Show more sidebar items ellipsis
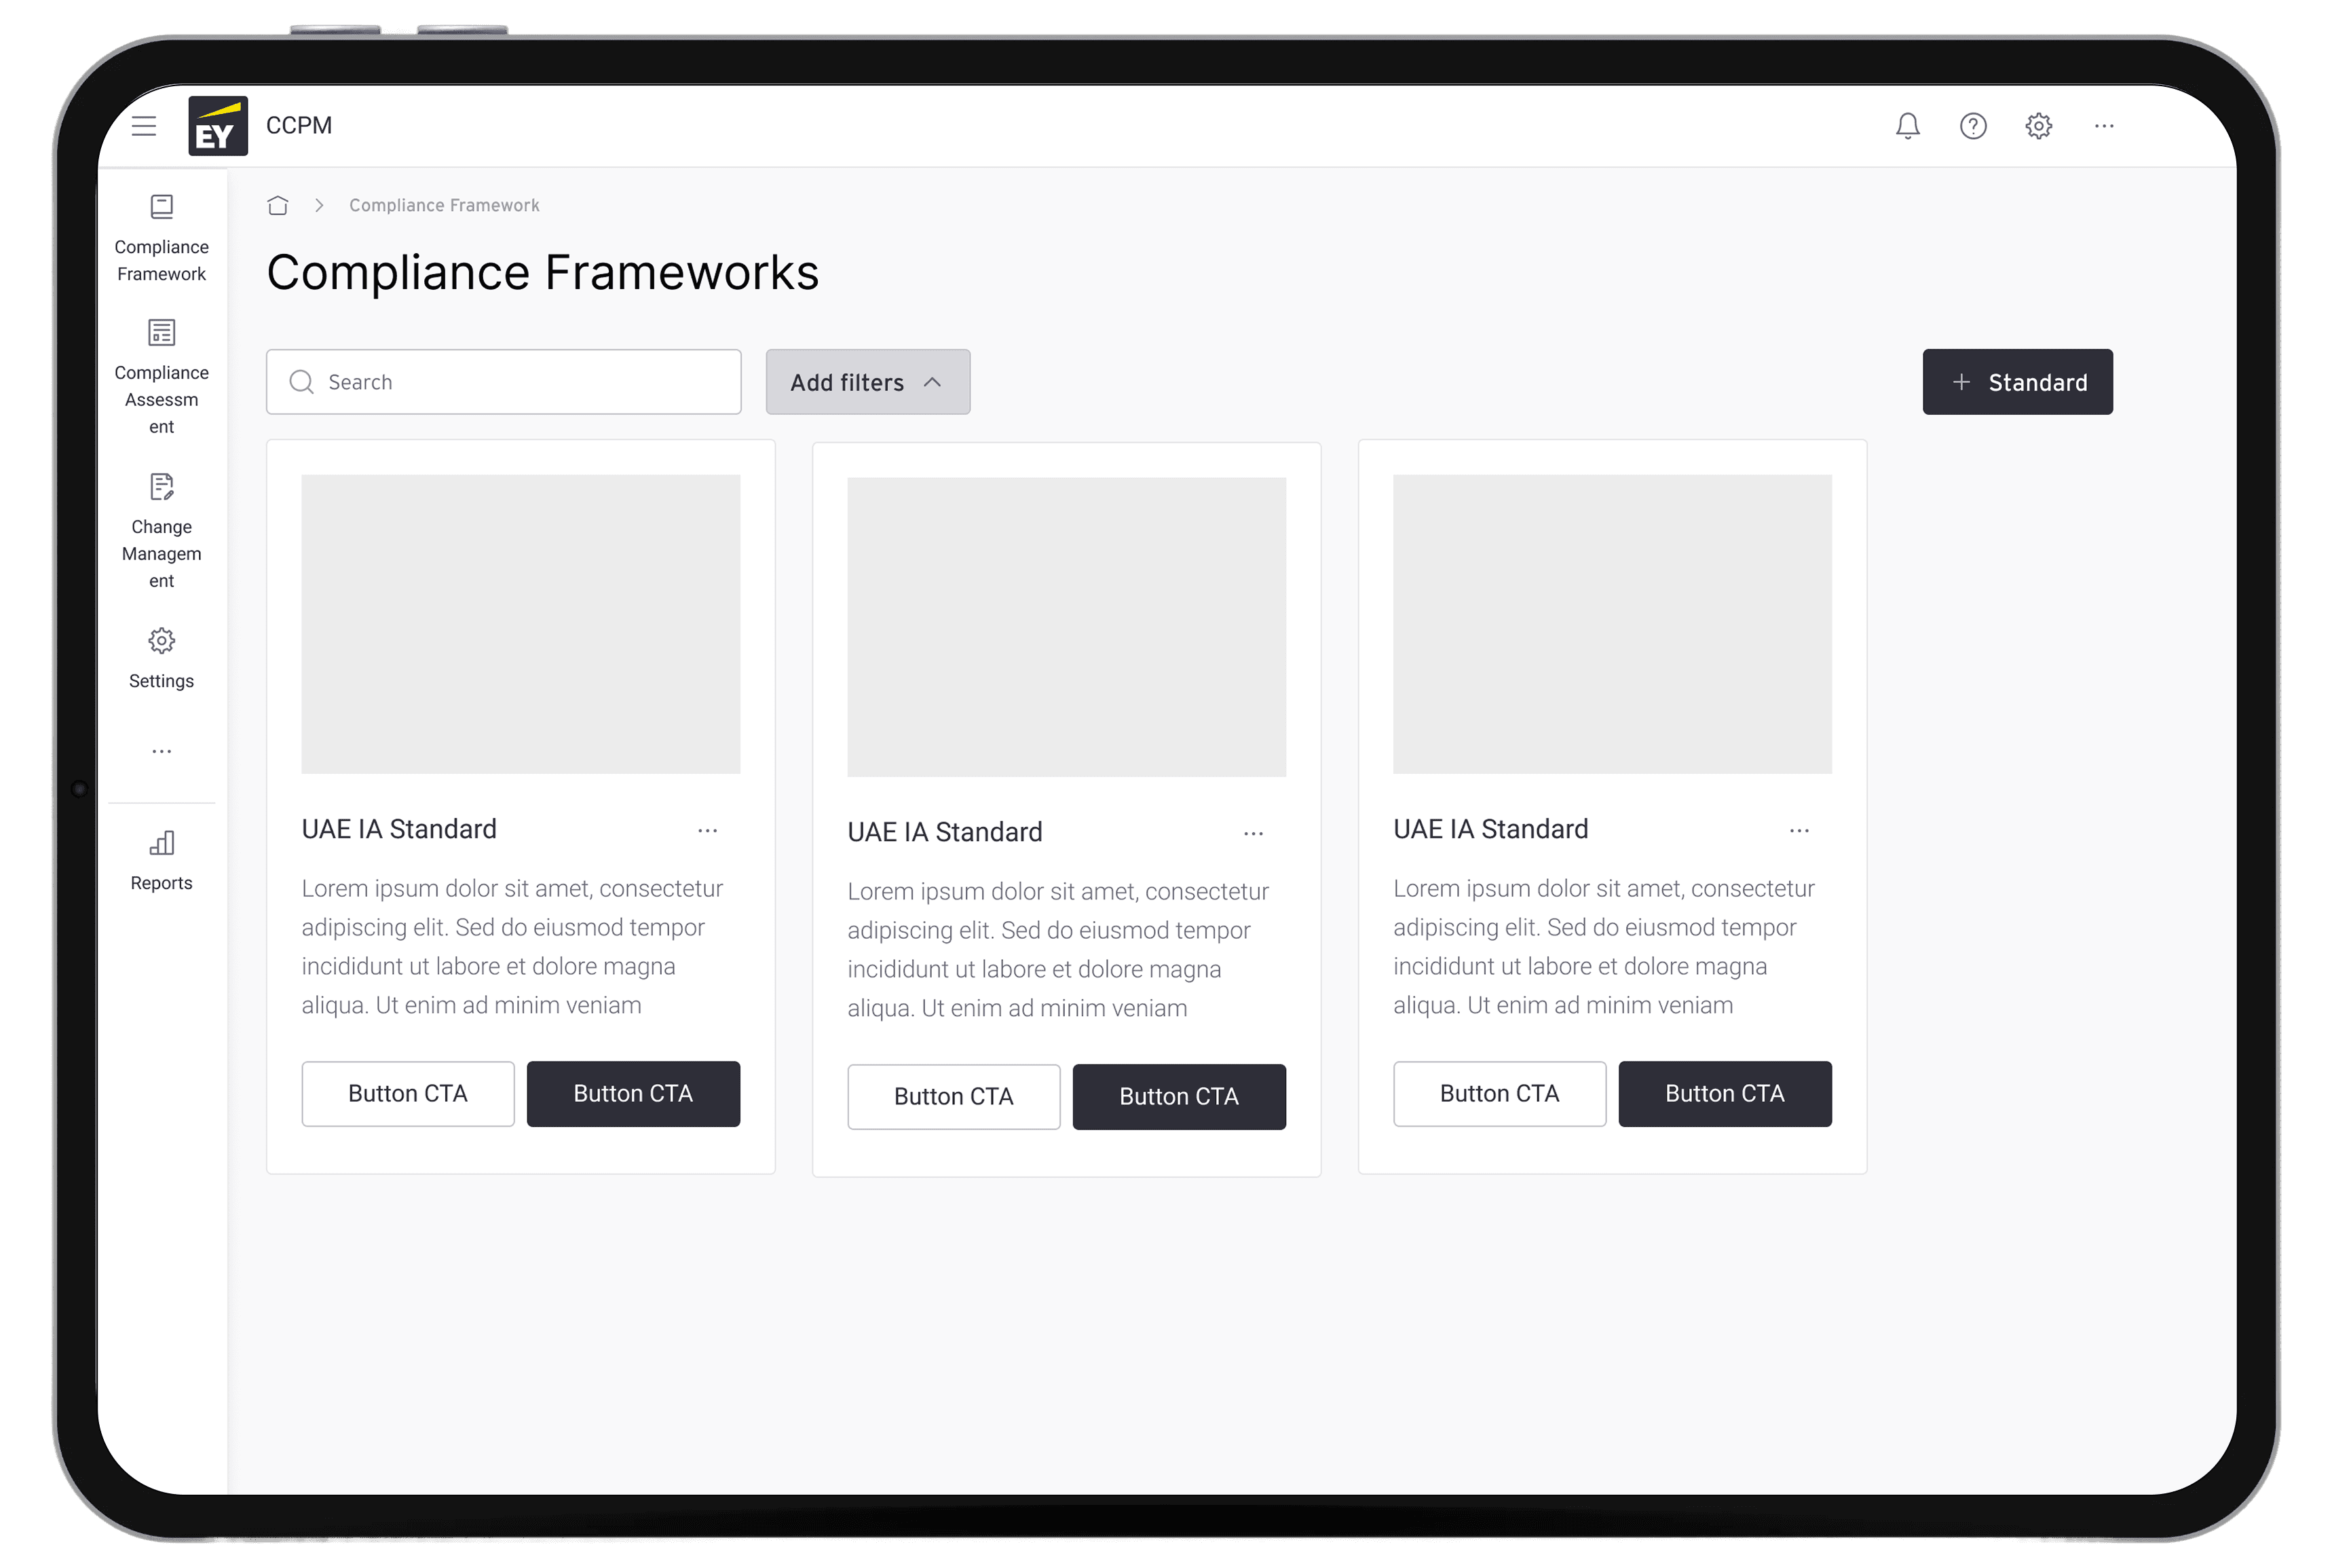The width and height of the screenshot is (2332, 1568). pos(162,751)
